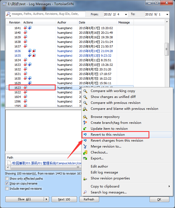Enable Show only affected paths checkbox
Image resolution: width=175 pixels, height=208 pixels.
pos(7,178)
